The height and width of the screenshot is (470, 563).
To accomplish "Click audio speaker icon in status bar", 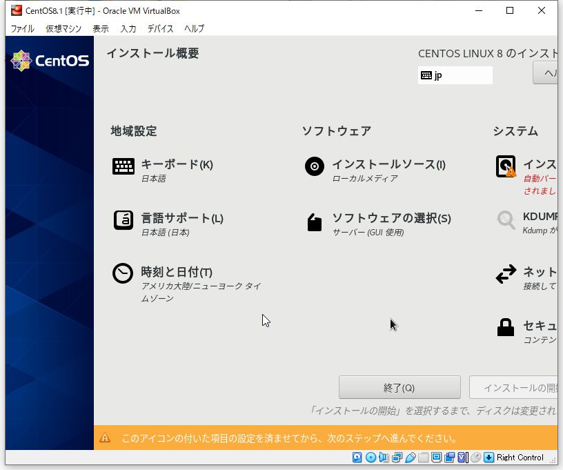I will (384, 457).
